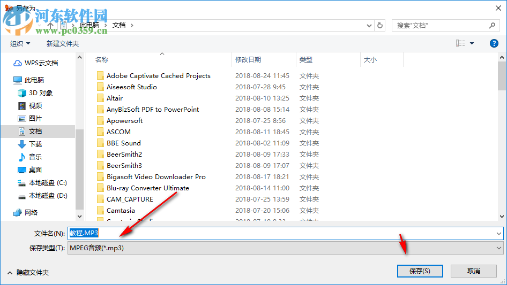Select the CAM_CAPTURE folder
Screen dimensions: 507x285
(x=130, y=199)
